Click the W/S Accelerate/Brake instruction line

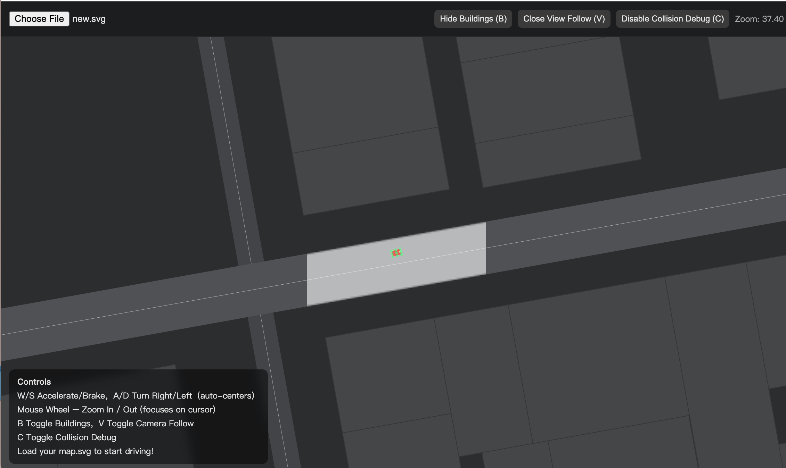136,395
